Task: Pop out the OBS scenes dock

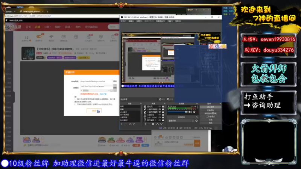Action: tap(141, 104)
